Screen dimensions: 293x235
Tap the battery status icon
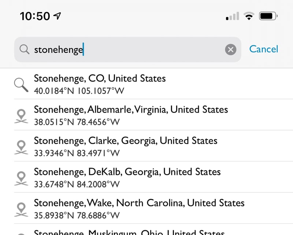coord(268,16)
